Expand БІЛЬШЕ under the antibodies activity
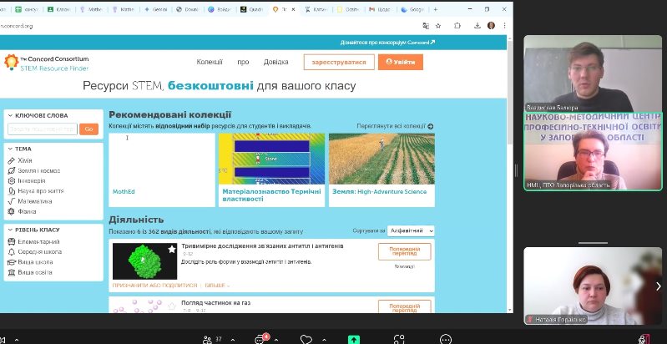 coord(217,286)
